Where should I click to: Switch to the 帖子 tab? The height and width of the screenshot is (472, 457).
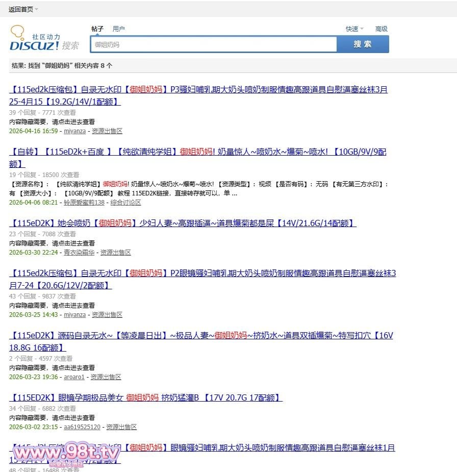click(97, 29)
